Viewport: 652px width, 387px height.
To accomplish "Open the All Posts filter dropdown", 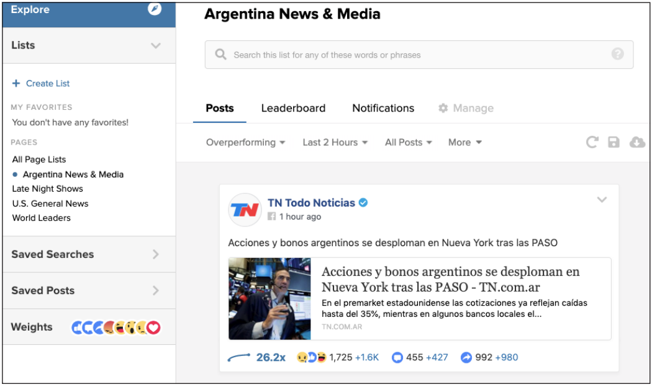I will 408,142.
